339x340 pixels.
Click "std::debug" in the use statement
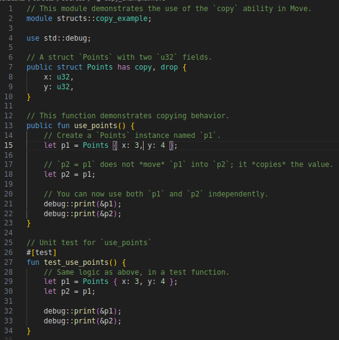point(65,38)
